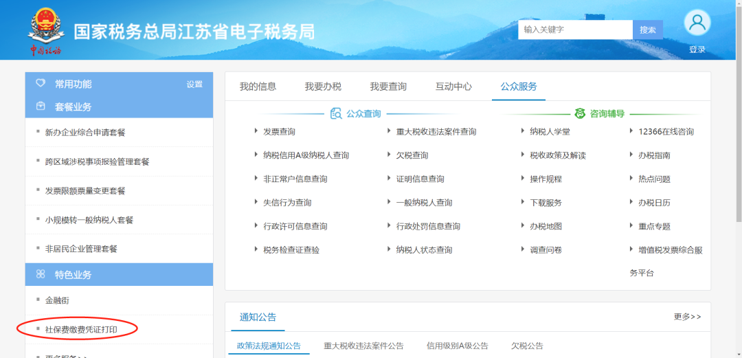
Task: Switch to the 我的信息 tab
Action: tap(258, 87)
